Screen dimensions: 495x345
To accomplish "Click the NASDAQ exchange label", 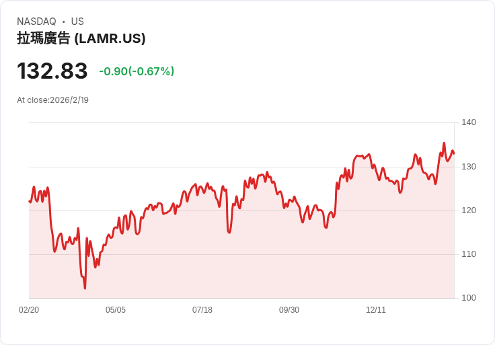I will [36, 22].
